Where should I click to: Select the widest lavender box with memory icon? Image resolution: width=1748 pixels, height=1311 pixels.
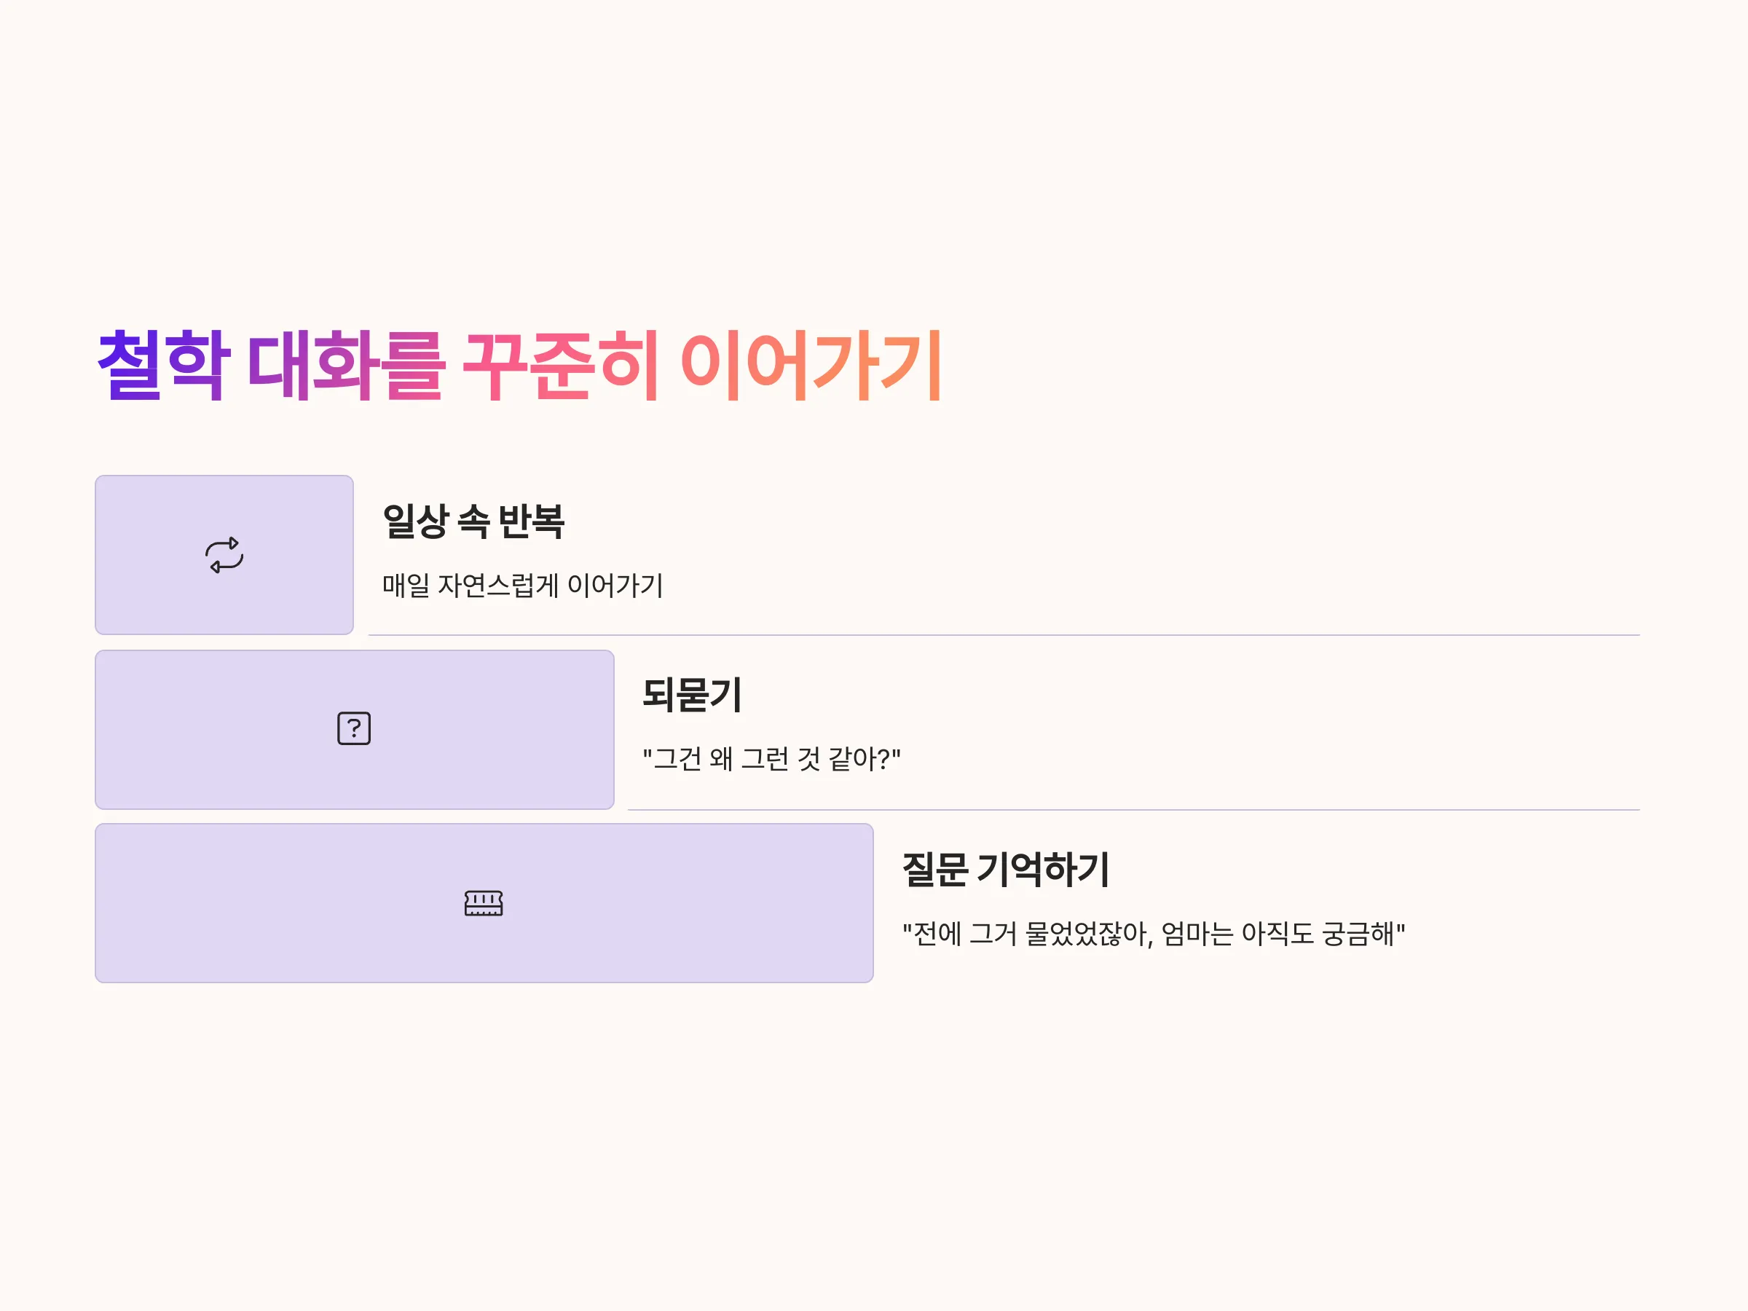point(484,903)
